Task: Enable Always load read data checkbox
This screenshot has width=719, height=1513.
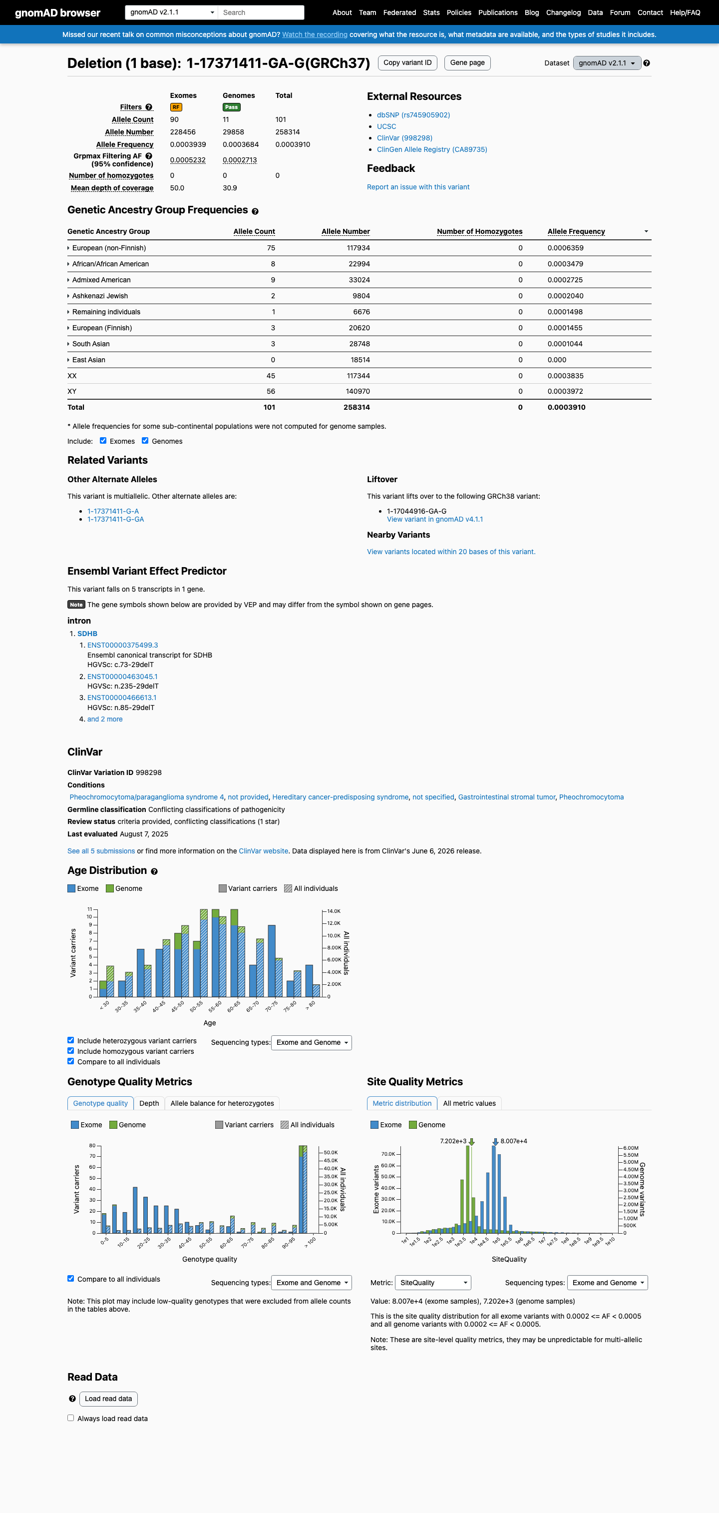Action: tap(70, 1417)
